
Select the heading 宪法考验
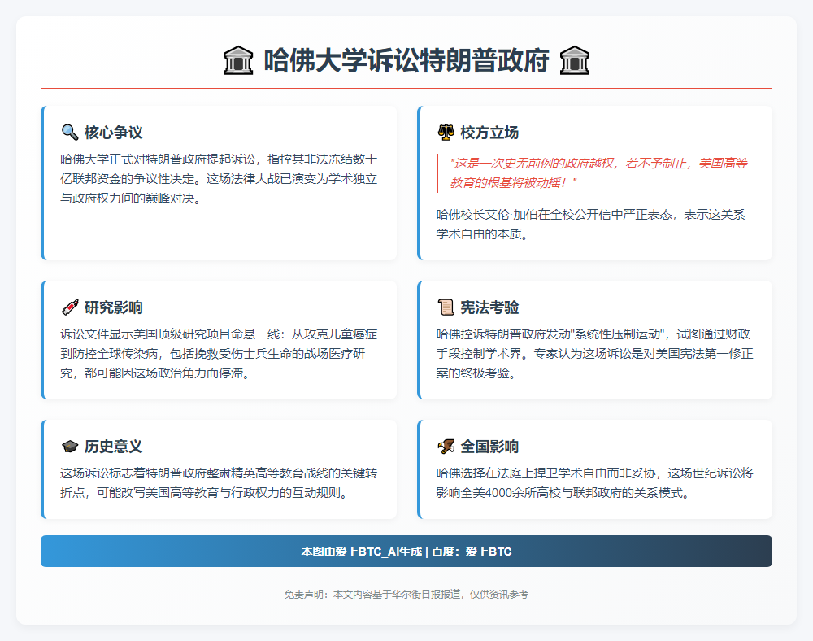pyautogui.click(x=489, y=307)
